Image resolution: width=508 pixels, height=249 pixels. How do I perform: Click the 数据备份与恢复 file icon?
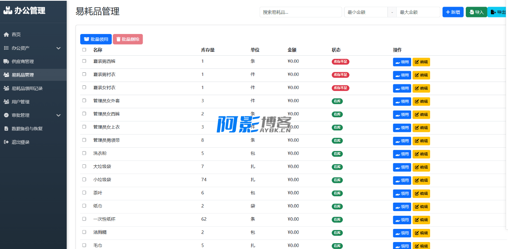point(6,128)
